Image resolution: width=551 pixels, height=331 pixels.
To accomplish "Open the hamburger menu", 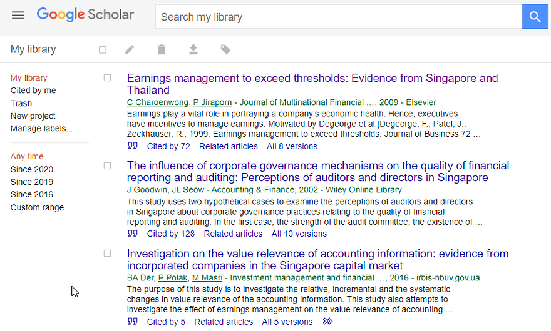I will coord(18,15).
